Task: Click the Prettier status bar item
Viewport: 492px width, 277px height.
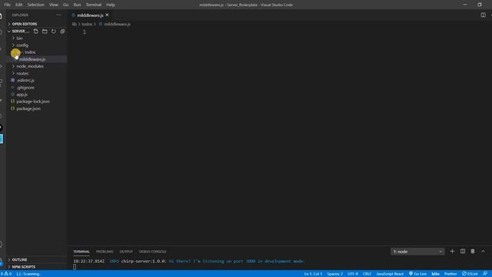Action: tap(450, 274)
